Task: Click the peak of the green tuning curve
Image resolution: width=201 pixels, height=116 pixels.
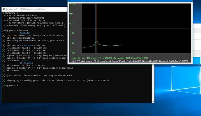Action: click(x=96, y=40)
